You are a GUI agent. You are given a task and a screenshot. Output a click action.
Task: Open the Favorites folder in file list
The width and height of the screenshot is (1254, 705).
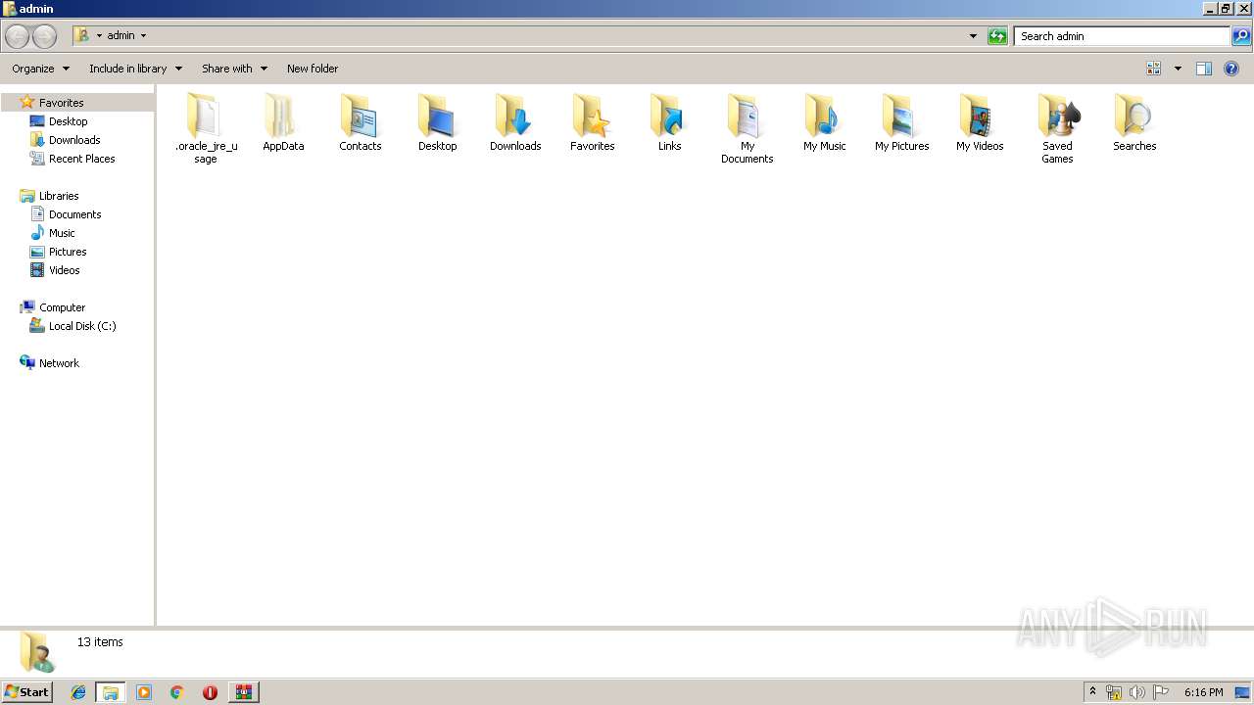coord(593,122)
